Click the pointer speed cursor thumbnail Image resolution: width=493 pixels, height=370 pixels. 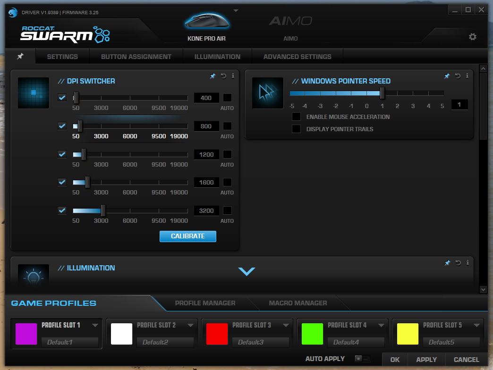[268, 92]
